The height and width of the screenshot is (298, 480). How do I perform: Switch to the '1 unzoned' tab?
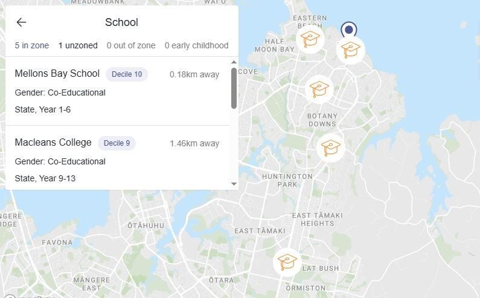[x=78, y=45]
